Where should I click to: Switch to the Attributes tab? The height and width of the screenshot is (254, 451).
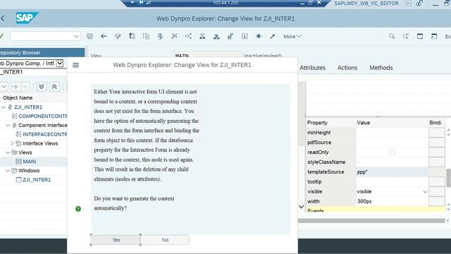click(312, 68)
